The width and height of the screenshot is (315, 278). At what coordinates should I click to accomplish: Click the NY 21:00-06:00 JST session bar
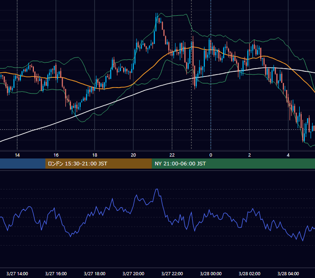[233, 164]
